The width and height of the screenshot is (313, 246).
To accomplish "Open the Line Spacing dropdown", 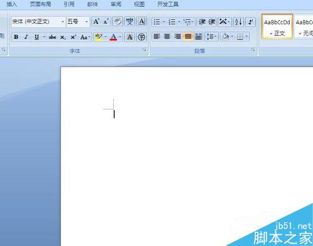I will (212, 37).
